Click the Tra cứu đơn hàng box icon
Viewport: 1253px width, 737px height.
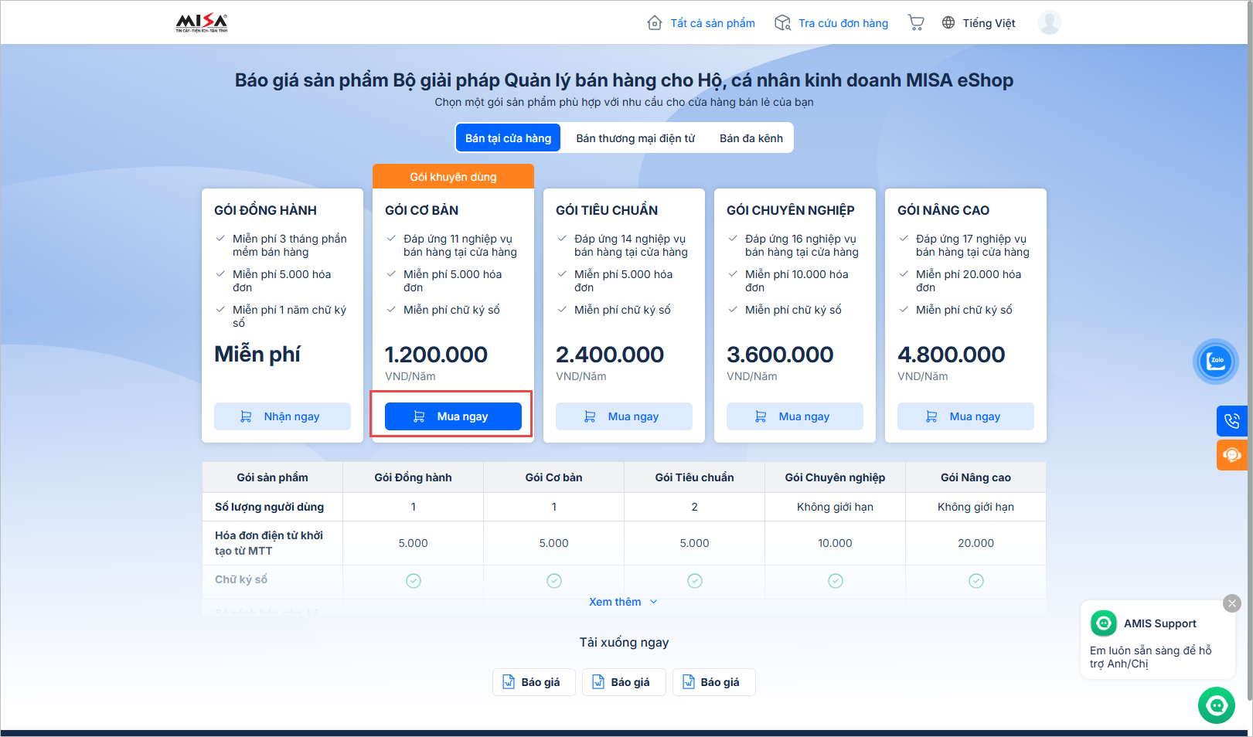tap(783, 23)
